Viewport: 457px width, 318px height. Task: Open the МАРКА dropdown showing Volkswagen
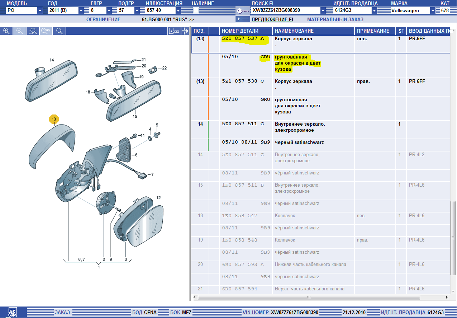[x=433, y=11]
